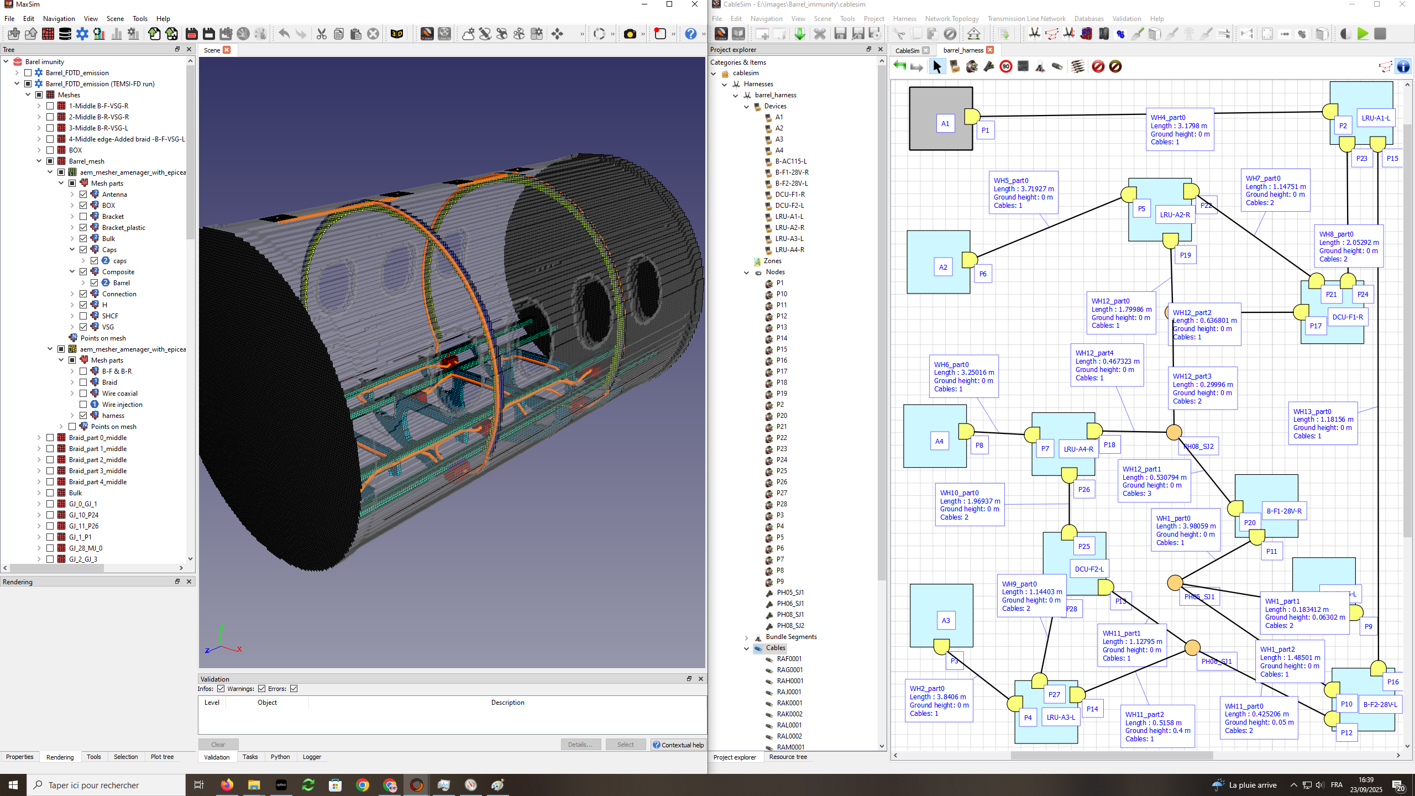This screenshot has width=1415, height=796.
Task: Click the red 90 rotate icon
Action: tap(1006, 67)
